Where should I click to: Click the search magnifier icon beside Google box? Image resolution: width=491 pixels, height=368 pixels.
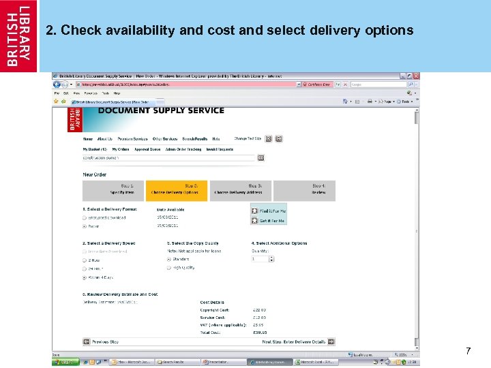pyautogui.click(x=411, y=85)
